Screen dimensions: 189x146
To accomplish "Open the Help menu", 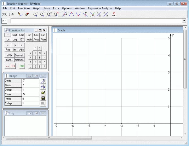I will (x=118, y=8).
